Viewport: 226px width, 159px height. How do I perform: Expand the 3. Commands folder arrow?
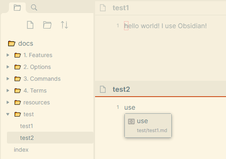(8, 79)
